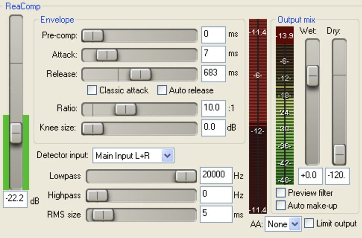Click the output level meter showing -13.9
Image resolution: width=362 pixels, height=238 pixels.
click(285, 106)
